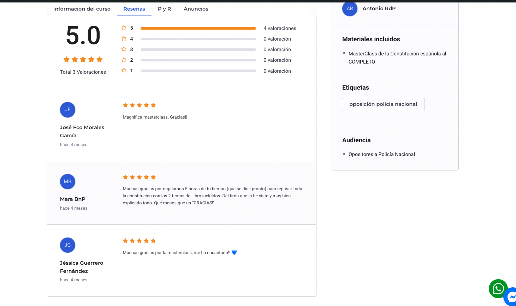Click the five-star row on Jéssica's review
This screenshot has width=516, height=306.
tap(139, 241)
